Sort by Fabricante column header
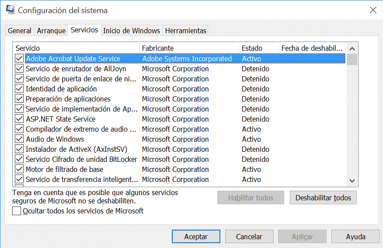This screenshot has width=383, height=248. 189,48
